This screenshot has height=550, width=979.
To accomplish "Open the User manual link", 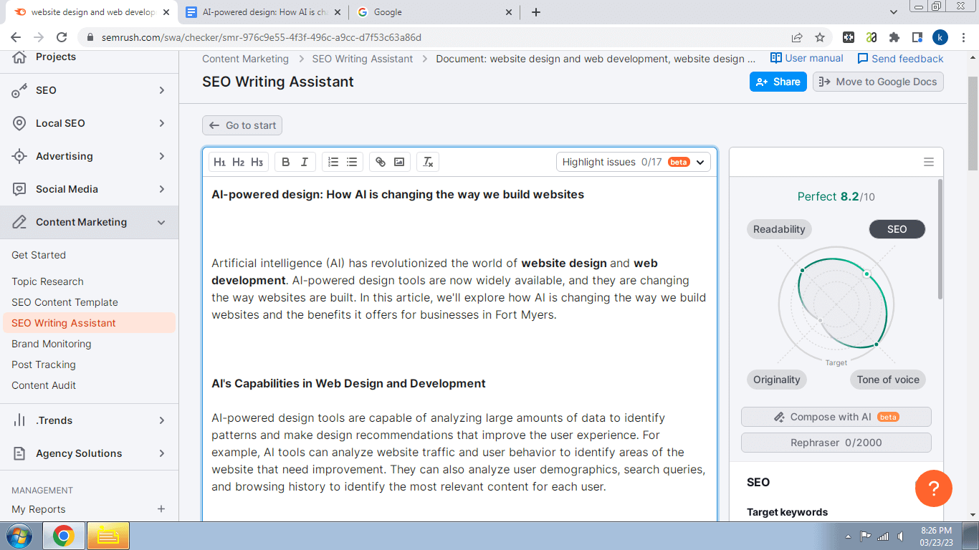I will 807,58.
